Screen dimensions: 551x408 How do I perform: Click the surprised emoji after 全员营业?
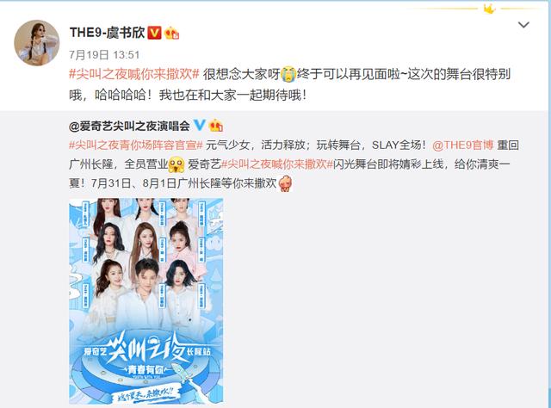pos(176,164)
